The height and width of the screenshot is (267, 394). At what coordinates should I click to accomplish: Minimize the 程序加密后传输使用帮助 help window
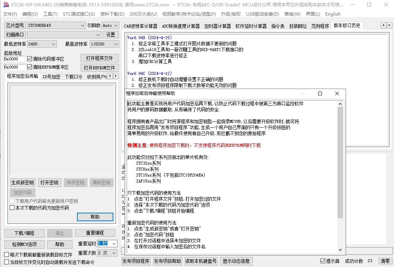pyautogui.click(x=303, y=93)
